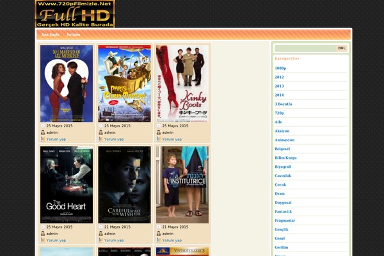Click admin user icon under Paris Çılgın Macera
This screenshot has height=256, width=384.
[x=100, y=132]
